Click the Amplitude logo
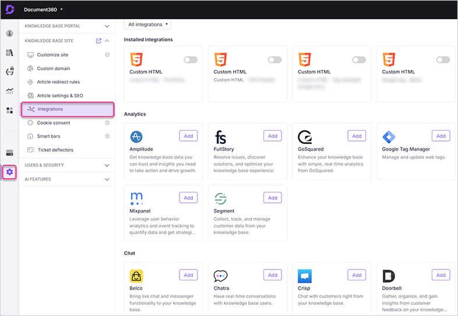Viewport: 458px width, 316px height. [136, 136]
